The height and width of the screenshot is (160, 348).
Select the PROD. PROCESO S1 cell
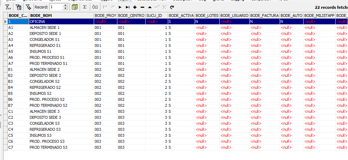tap(61, 57)
